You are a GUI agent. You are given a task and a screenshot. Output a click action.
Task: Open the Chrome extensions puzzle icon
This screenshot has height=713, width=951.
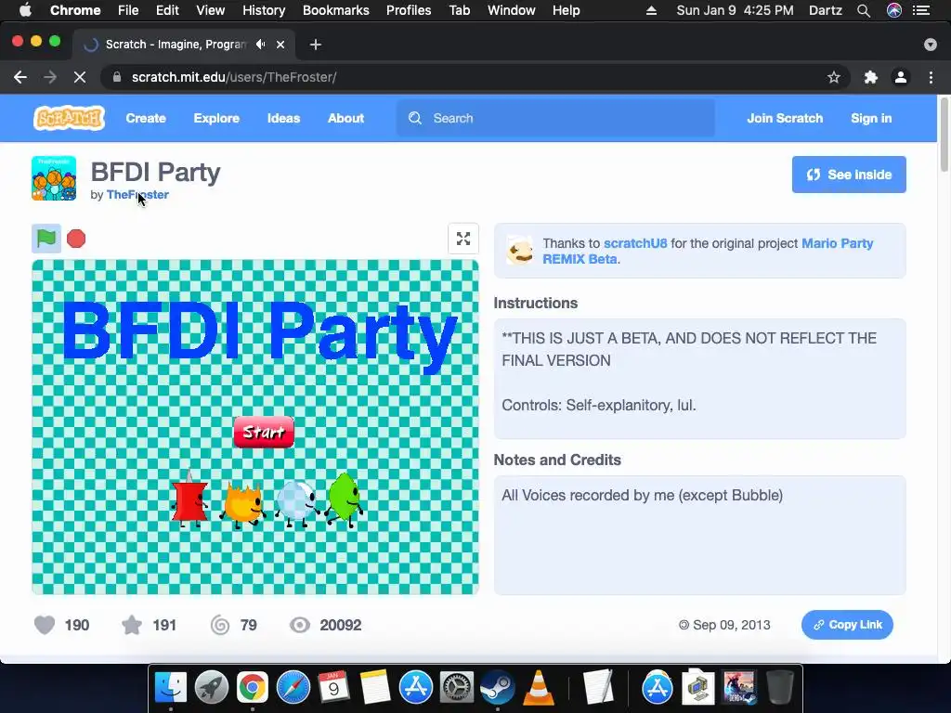(871, 77)
